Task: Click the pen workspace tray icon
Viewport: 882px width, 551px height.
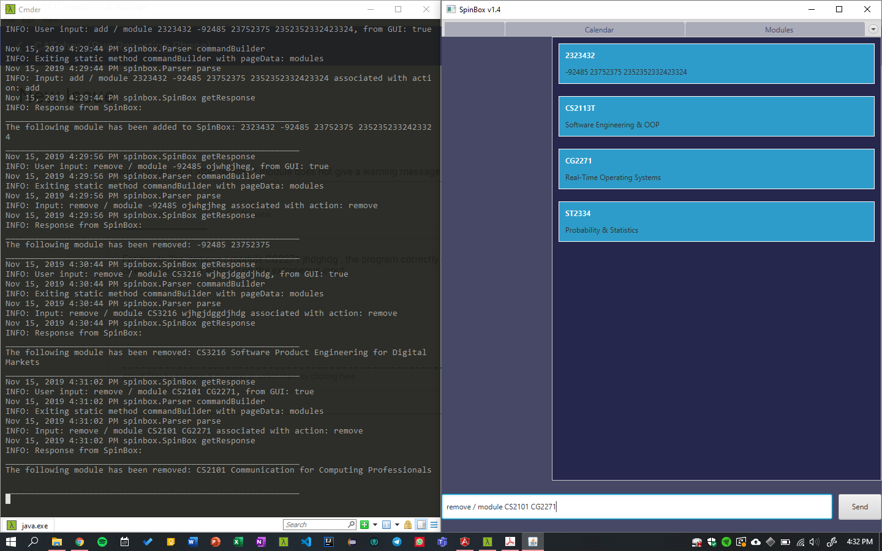Action: coord(831,542)
